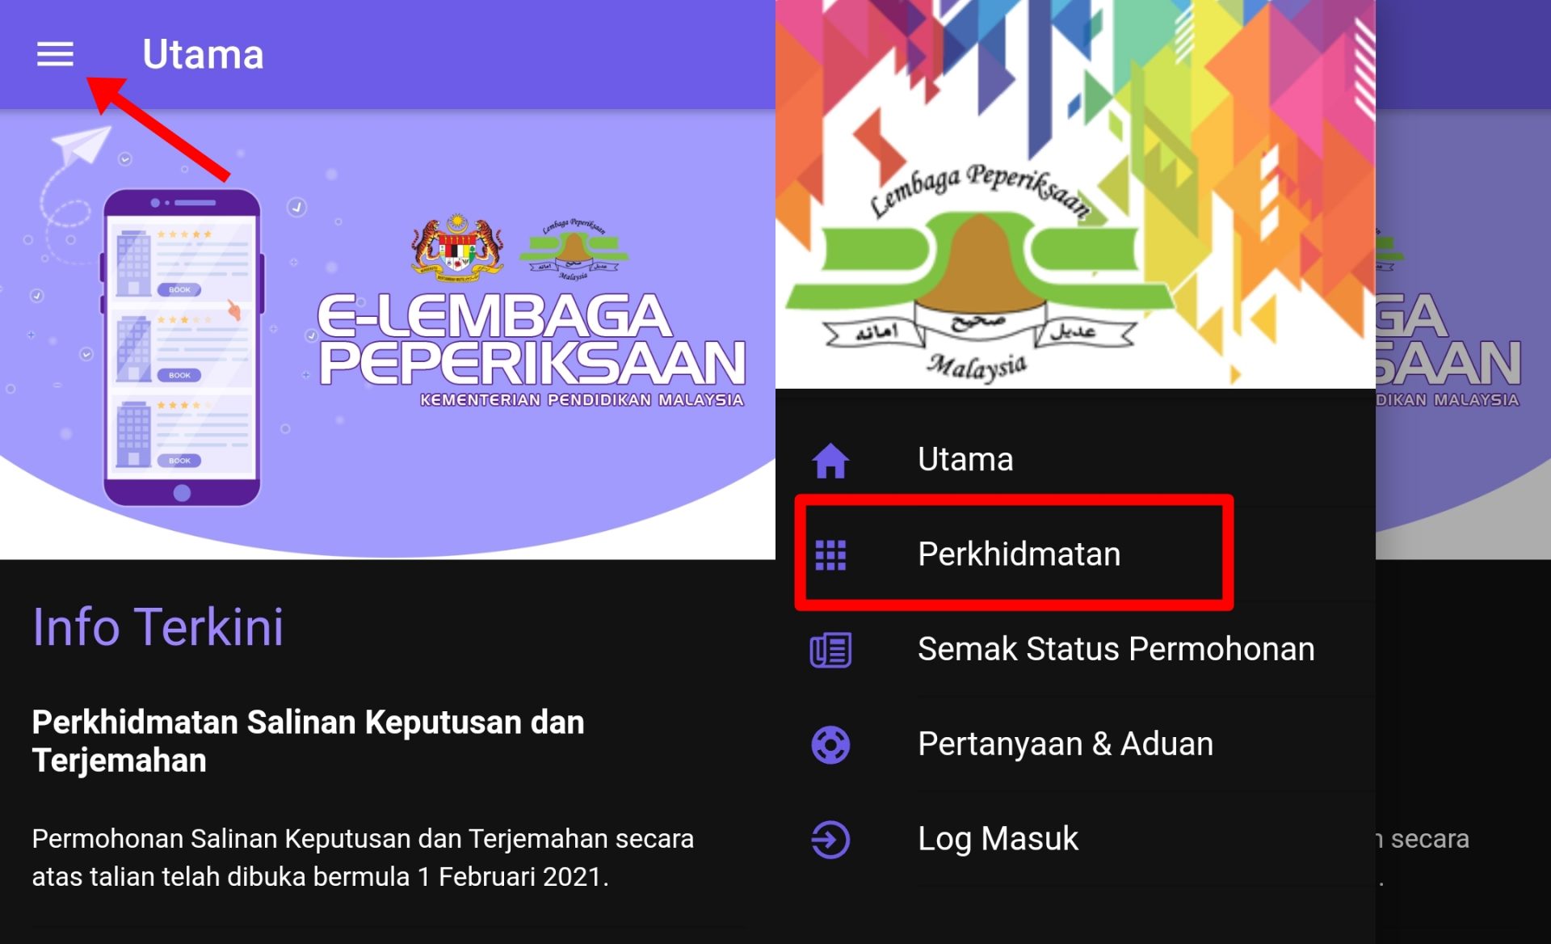Click the lifebuoy icon for Pertanyaan & Aduan
This screenshot has height=944, width=1551.
point(830,744)
